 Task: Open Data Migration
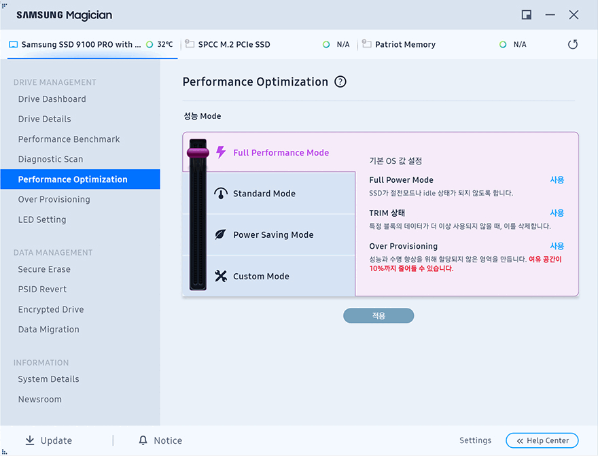click(x=48, y=330)
